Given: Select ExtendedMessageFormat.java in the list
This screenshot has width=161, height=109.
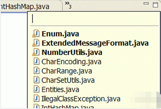Looking at the screenshot, I should [95, 43].
